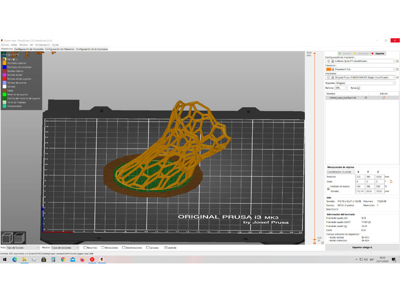Open the Filamento preset dropdown

tap(360, 68)
